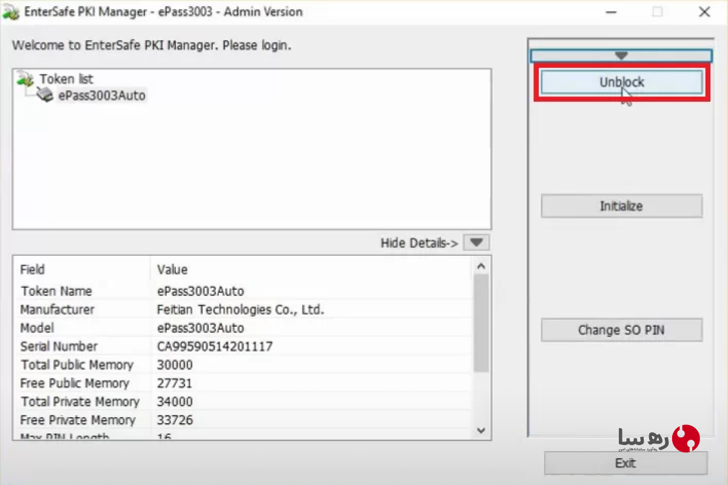The height and width of the screenshot is (485, 728).
Task: Select the Total Private Memory label
Action: [80, 401]
